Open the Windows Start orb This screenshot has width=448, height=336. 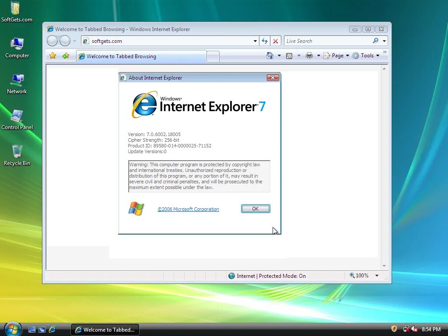point(13,329)
